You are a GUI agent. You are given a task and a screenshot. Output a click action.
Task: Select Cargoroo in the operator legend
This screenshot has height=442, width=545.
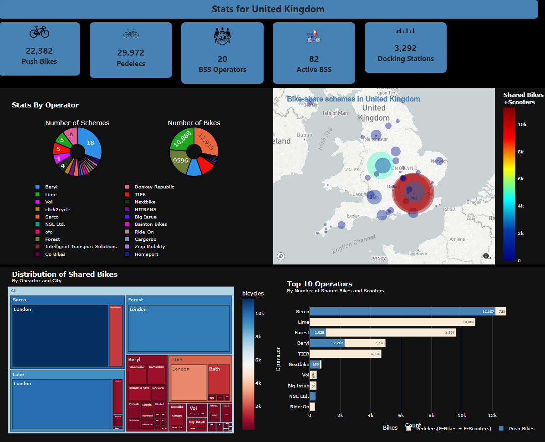click(x=141, y=239)
